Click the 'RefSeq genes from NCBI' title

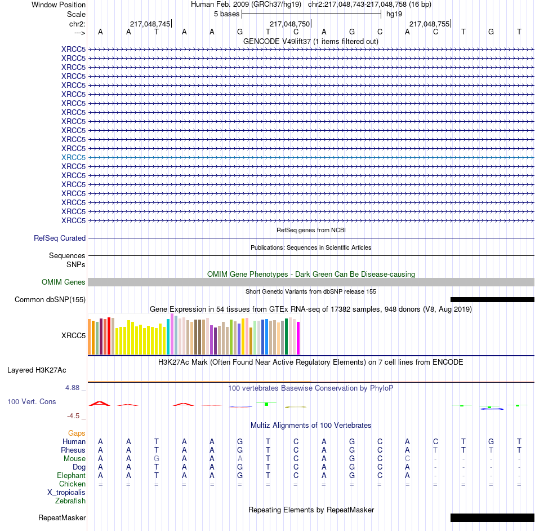tap(311, 230)
